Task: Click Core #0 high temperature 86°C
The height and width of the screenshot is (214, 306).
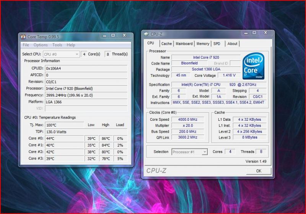Action: pyautogui.click(x=106, y=139)
